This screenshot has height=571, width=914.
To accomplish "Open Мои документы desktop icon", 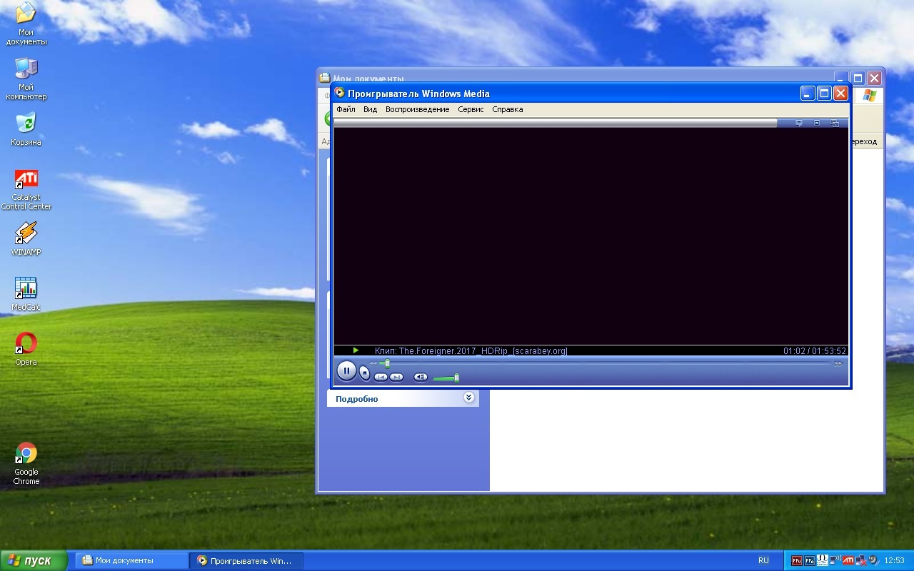I will [x=26, y=25].
